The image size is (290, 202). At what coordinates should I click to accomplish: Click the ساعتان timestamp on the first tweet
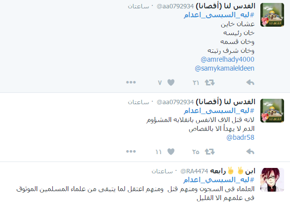(138, 6)
